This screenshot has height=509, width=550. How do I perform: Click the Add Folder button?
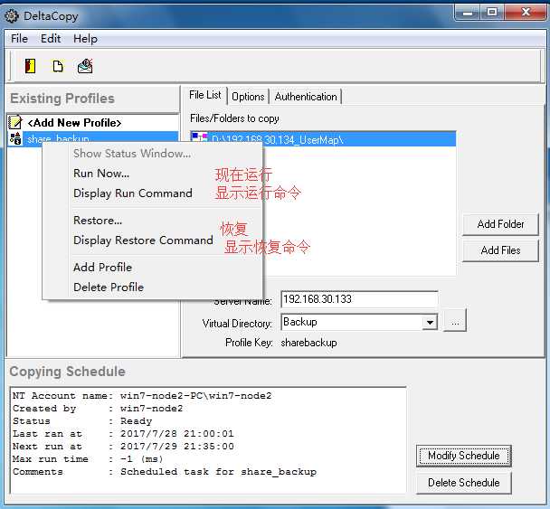500,224
